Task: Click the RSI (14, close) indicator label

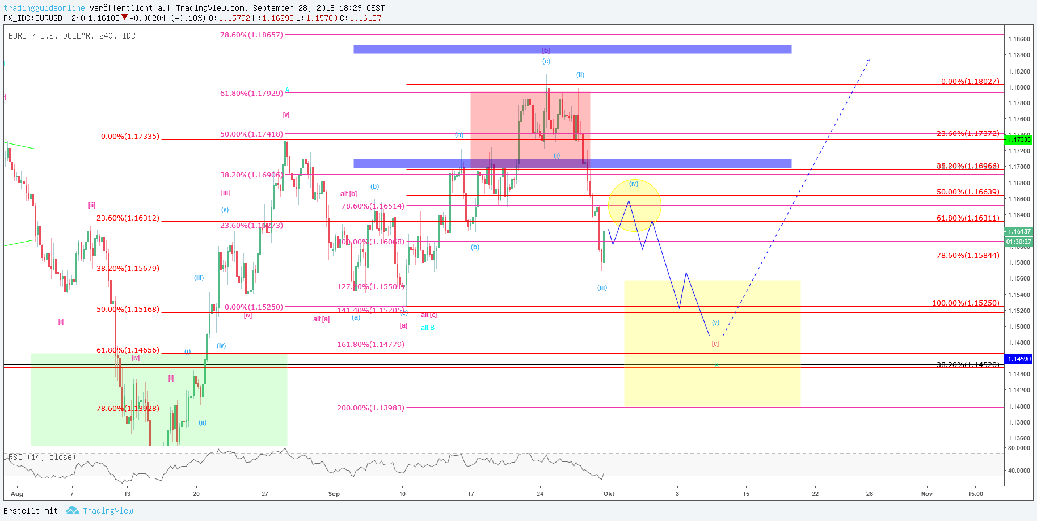Action: point(41,457)
